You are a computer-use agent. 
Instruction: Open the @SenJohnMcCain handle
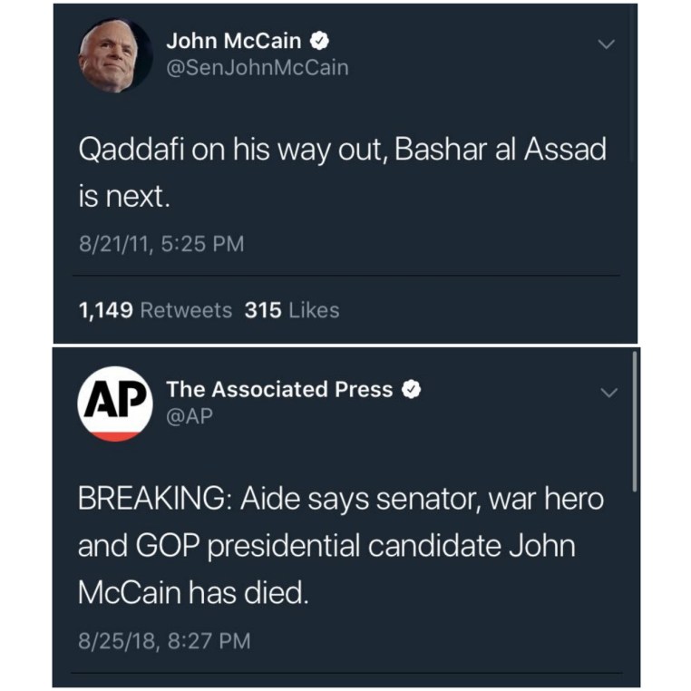point(258,68)
